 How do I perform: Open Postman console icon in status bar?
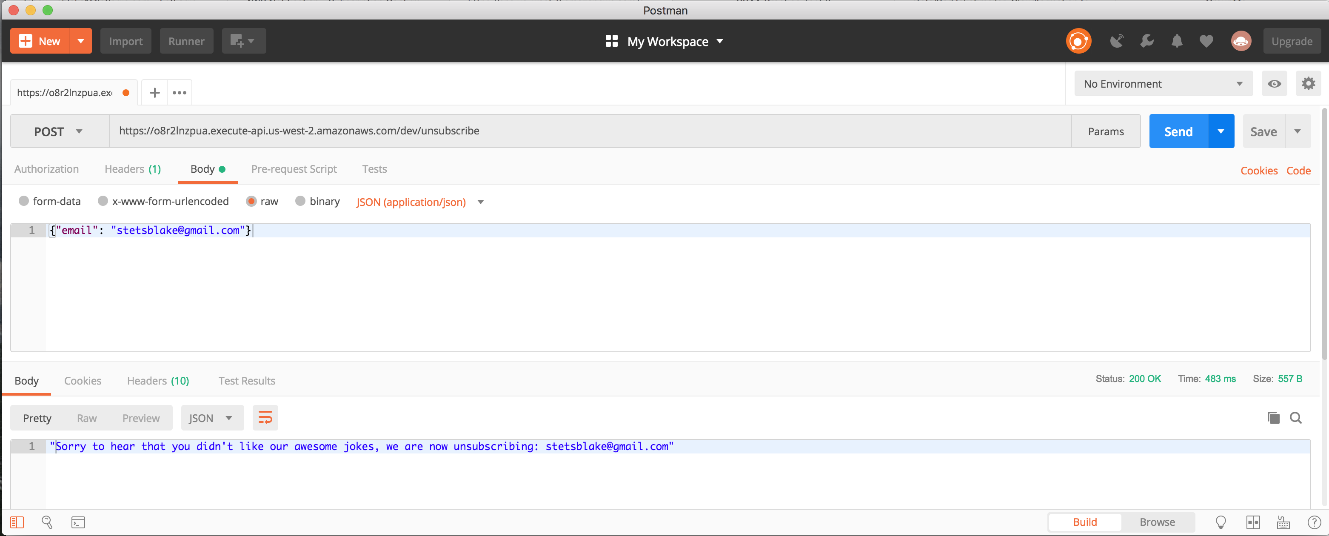pos(78,522)
